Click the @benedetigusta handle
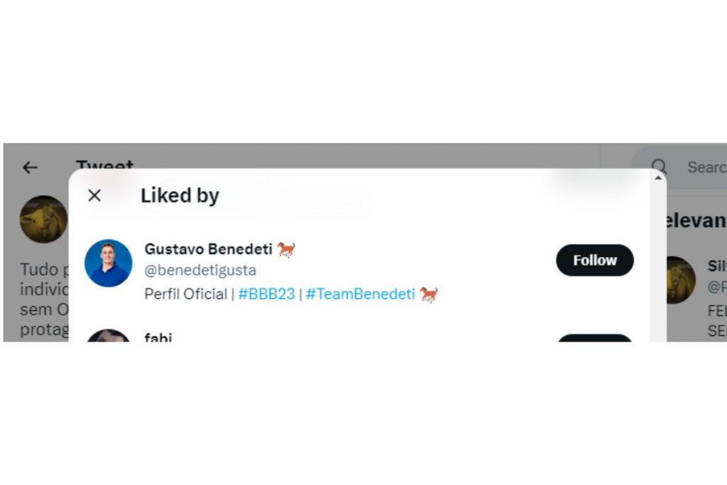Image resolution: width=727 pixels, height=485 pixels. click(200, 271)
